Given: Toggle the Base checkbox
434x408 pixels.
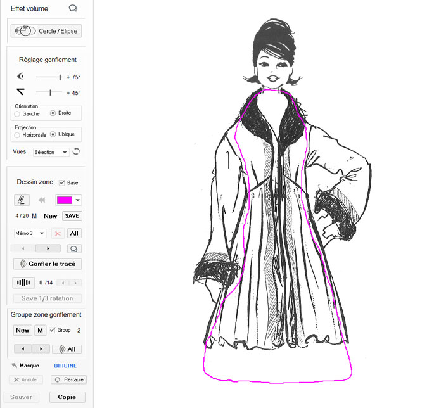Looking at the screenshot, I should tap(61, 182).
